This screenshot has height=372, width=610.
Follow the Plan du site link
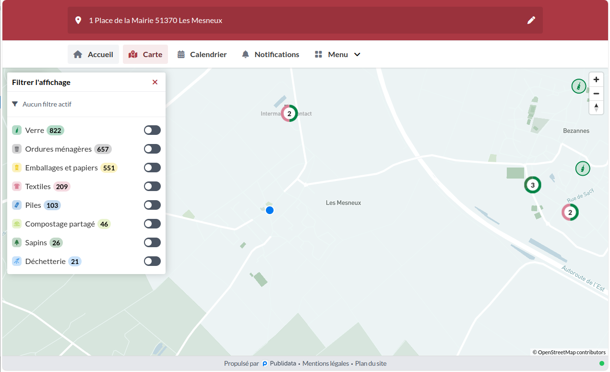pos(371,363)
